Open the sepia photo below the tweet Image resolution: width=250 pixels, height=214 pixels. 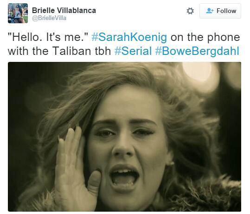click(124, 137)
